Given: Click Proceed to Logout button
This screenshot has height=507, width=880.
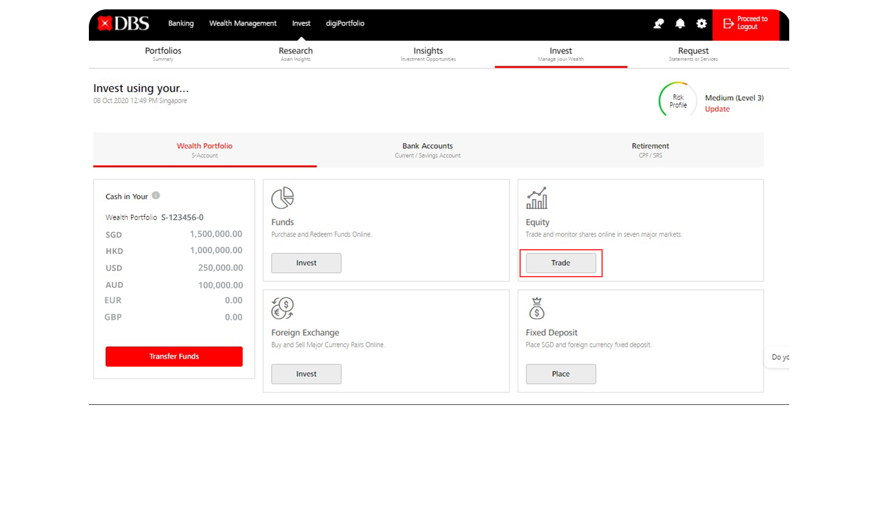Looking at the screenshot, I should click(745, 24).
